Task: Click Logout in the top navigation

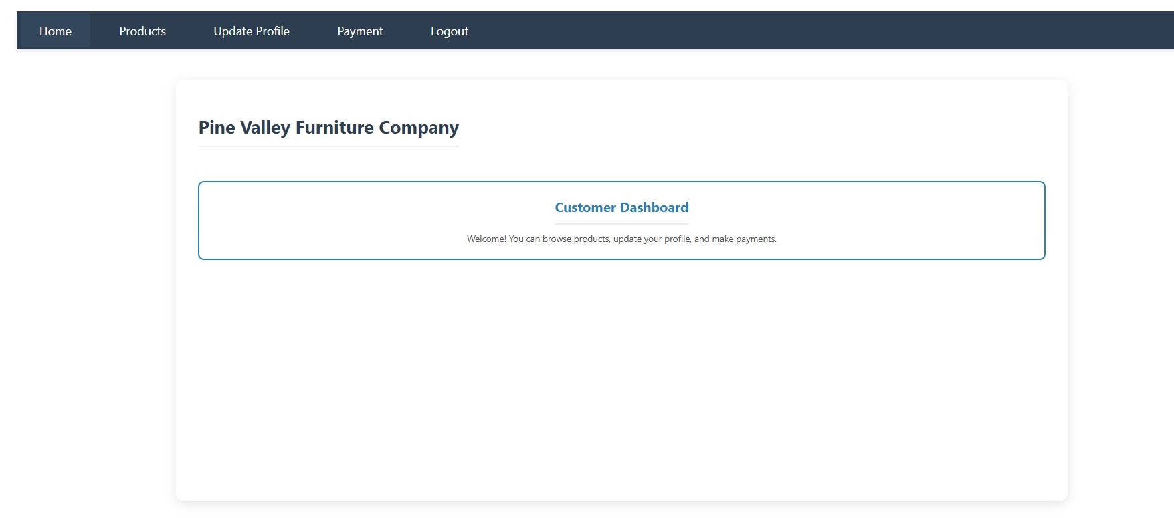Action: click(450, 31)
